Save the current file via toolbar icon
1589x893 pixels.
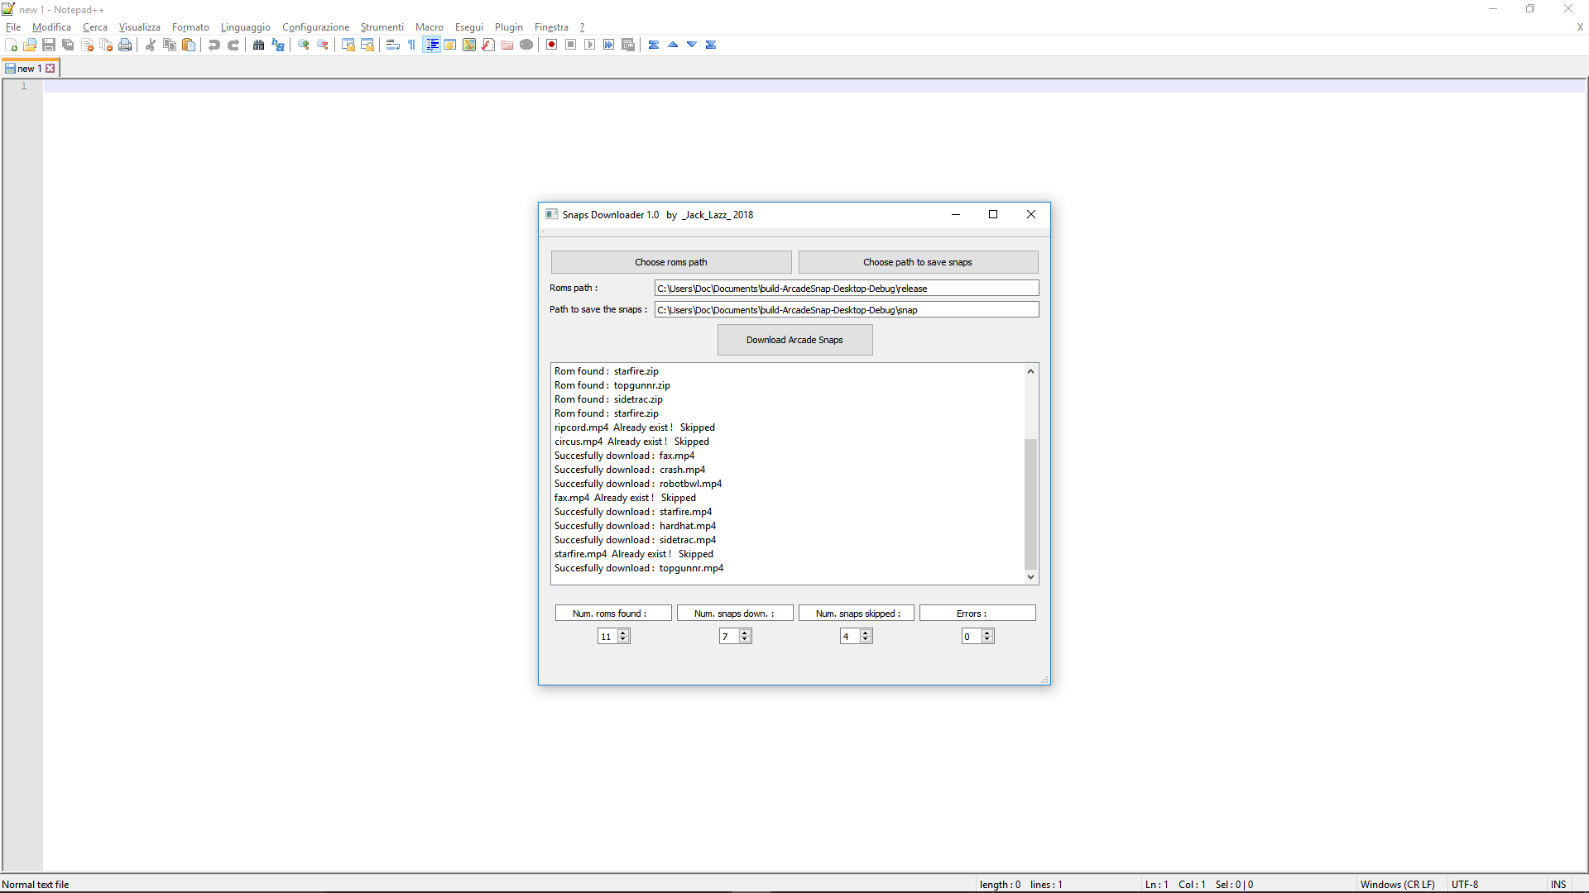coord(49,45)
